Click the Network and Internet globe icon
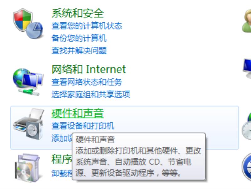This screenshot has height=189, width=251. click(28, 82)
